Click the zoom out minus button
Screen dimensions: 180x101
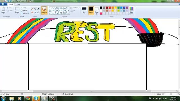tap(163, 94)
